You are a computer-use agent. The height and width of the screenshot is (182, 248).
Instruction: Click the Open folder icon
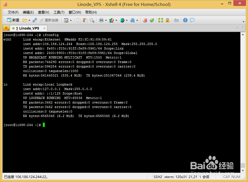pos(25,20)
